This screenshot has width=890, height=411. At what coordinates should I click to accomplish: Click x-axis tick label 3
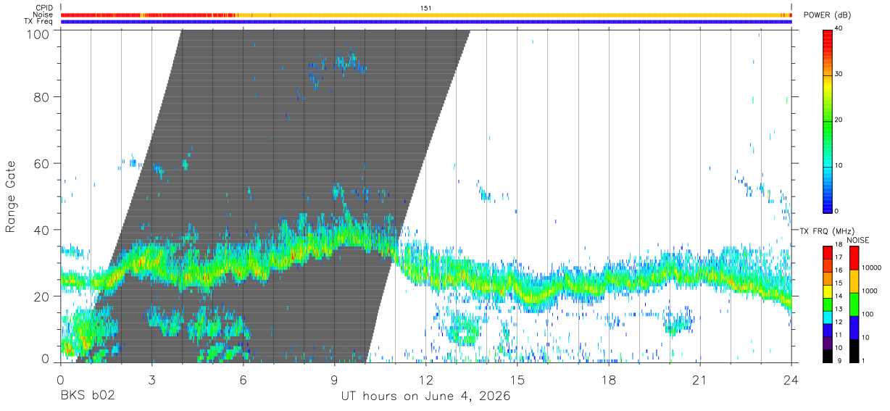(x=151, y=380)
